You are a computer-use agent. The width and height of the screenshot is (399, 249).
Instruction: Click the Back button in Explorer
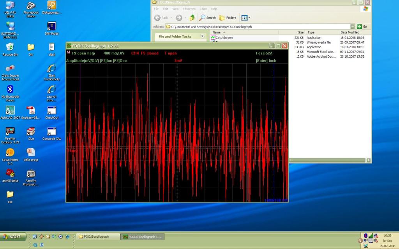(x=161, y=18)
